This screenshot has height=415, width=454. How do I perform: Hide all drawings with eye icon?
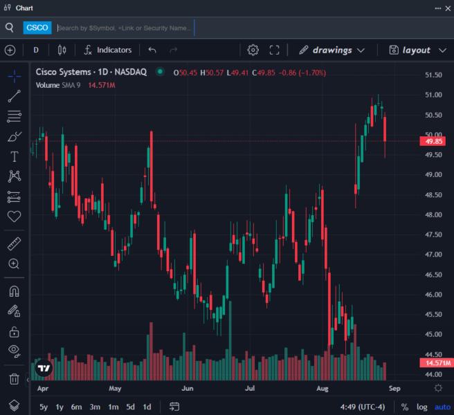click(14, 351)
